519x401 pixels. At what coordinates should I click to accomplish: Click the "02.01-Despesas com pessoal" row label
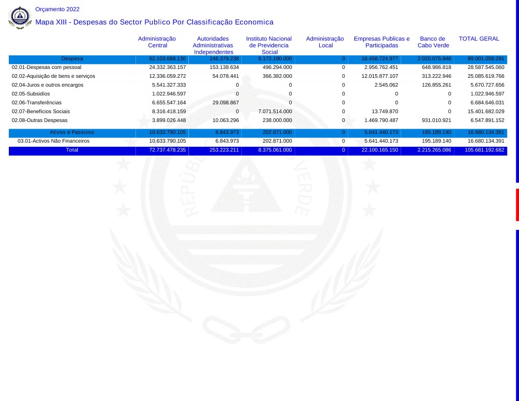click(46, 67)
